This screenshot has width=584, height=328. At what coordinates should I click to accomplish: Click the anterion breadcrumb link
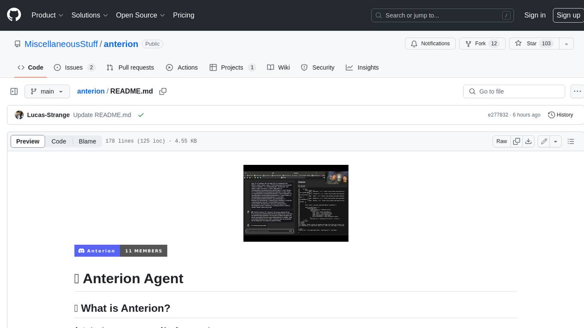pyautogui.click(x=91, y=91)
